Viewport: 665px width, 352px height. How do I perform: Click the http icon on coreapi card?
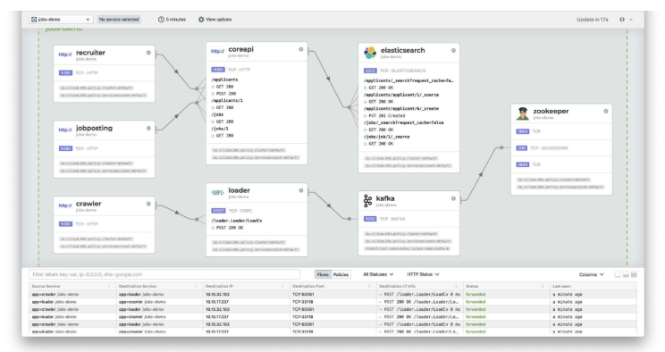tap(217, 51)
